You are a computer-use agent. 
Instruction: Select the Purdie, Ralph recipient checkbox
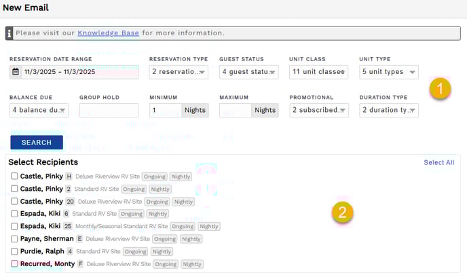(x=14, y=251)
